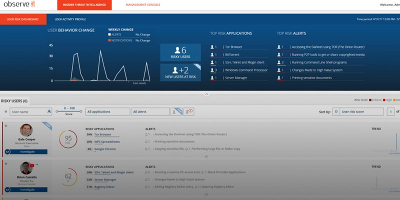Open Gale Cooper's profile photo
400x200 pixels.
(27, 130)
